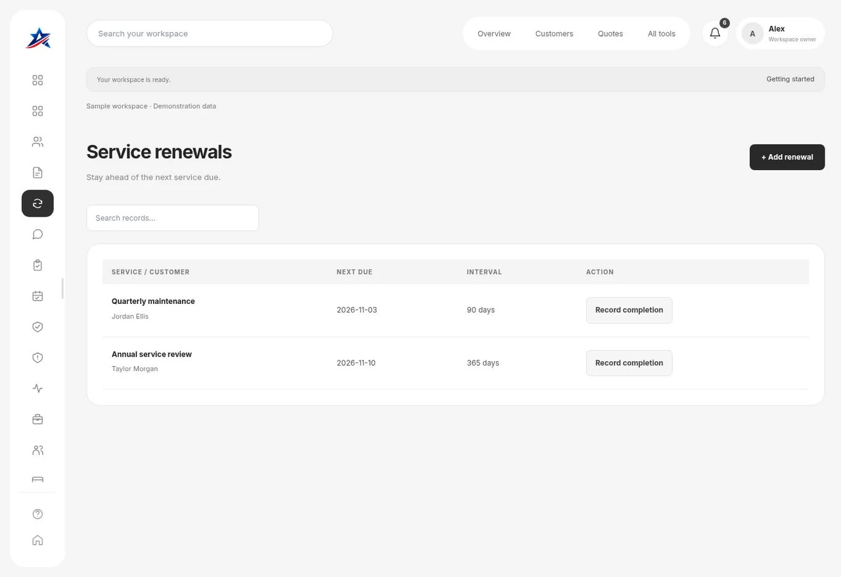Click the sidebar scrollbar handle
The height and width of the screenshot is (577, 841).
tap(62, 288)
